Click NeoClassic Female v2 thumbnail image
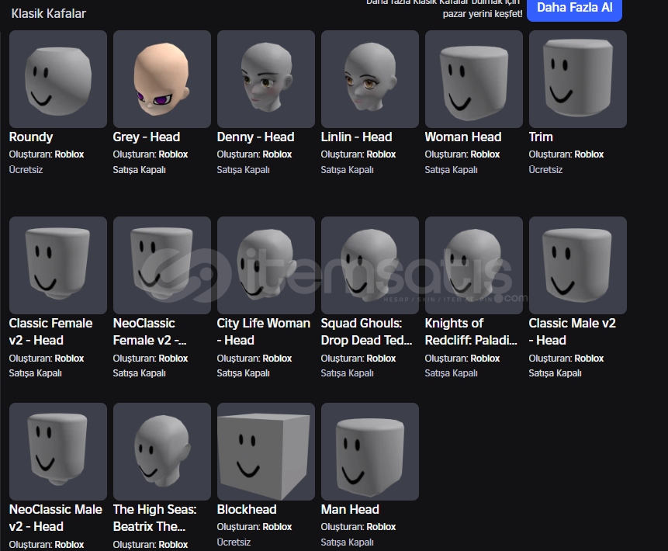The width and height of the screenshot is (668, 551). pyautogui.click(x=162, y=265)
